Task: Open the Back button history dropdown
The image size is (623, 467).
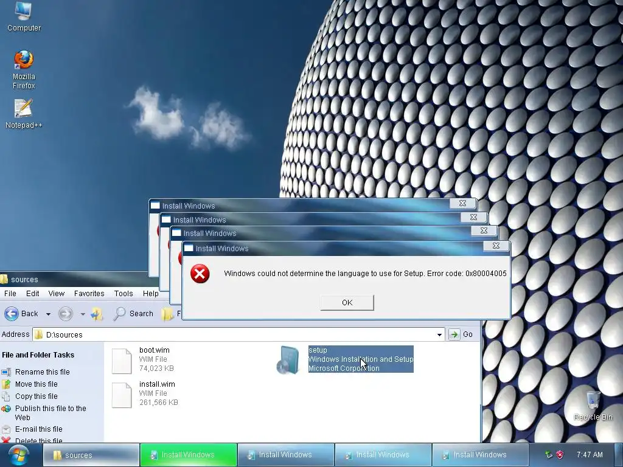Action: pos(48,314)
